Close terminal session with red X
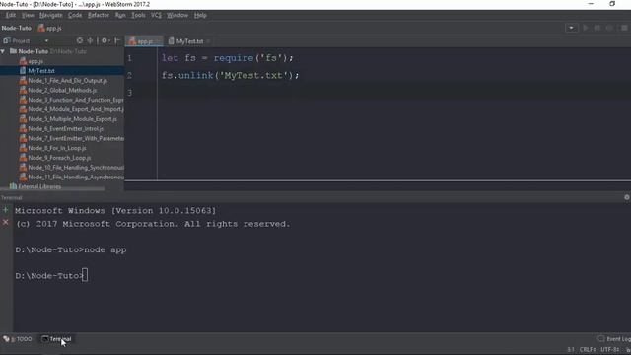 [5, 222]
